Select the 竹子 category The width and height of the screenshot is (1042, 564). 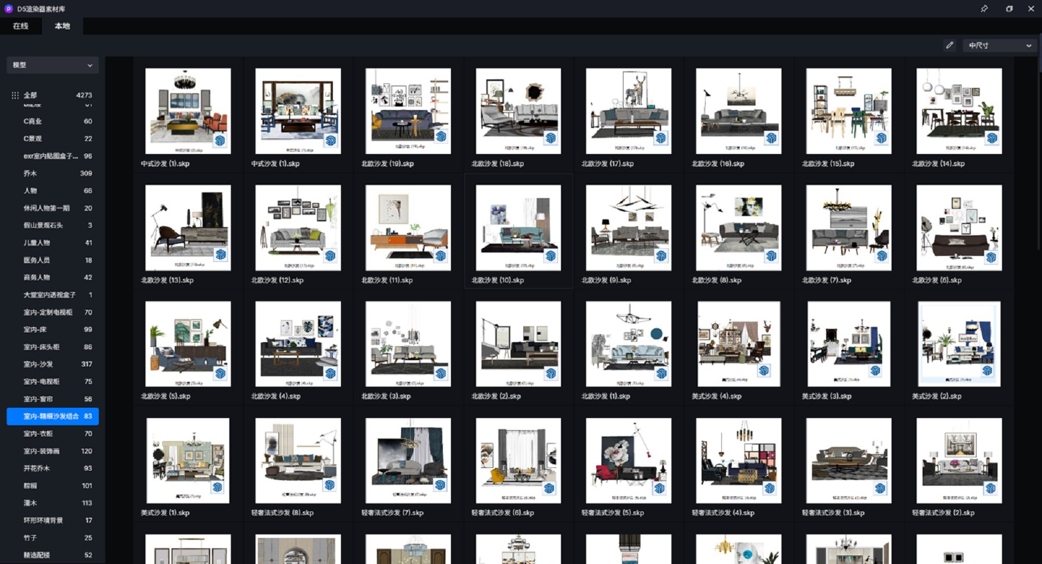coord(53,538)
